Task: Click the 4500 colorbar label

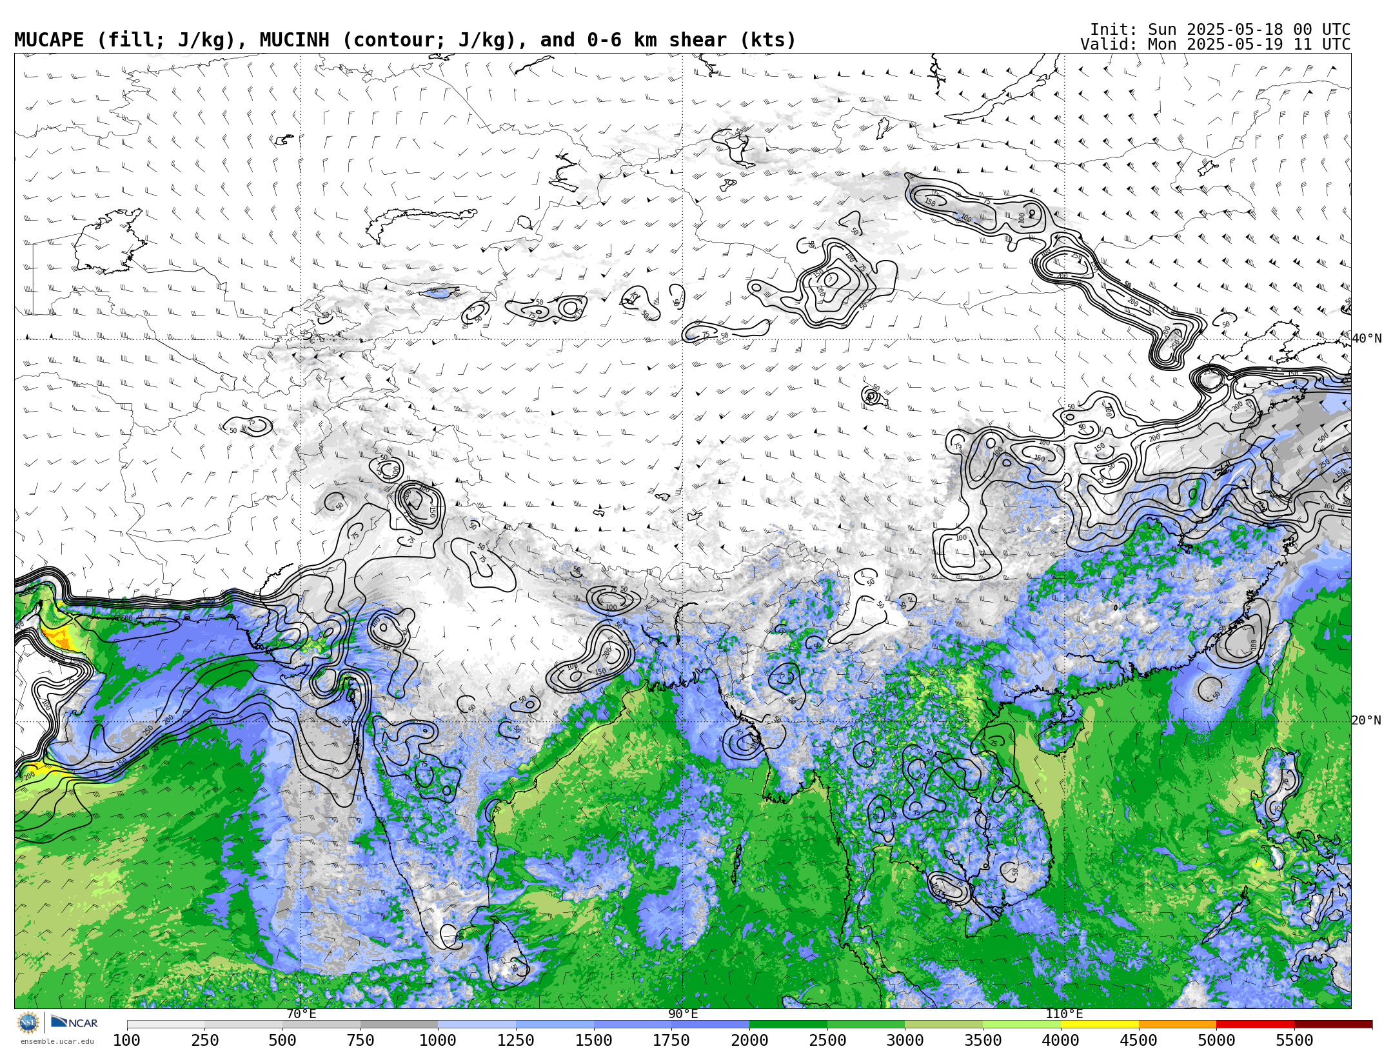Action: pos(1139,1041)
